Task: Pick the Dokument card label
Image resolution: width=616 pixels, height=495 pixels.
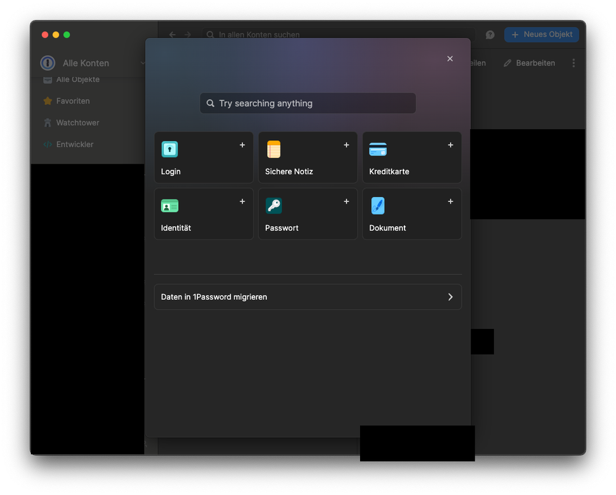Action: (388, 228)
